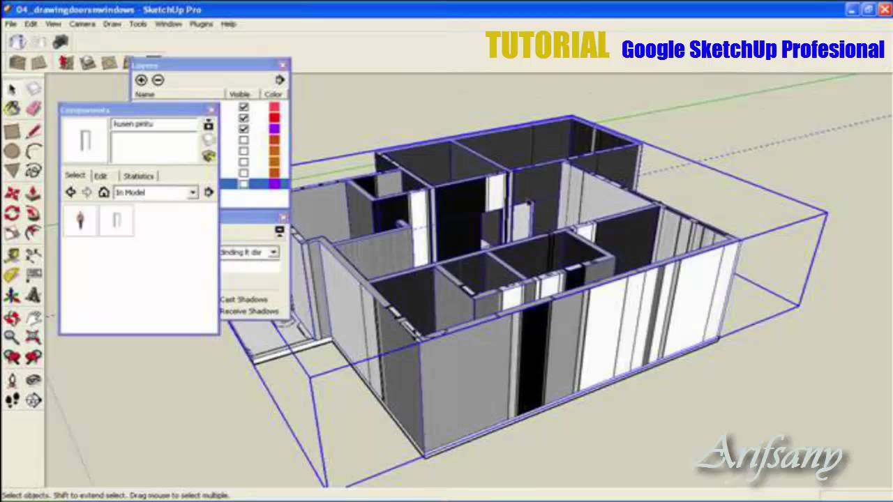Screen dimensions: 893x502
Task: Open Components panel details arrow menu
Action: coord(209,192)
